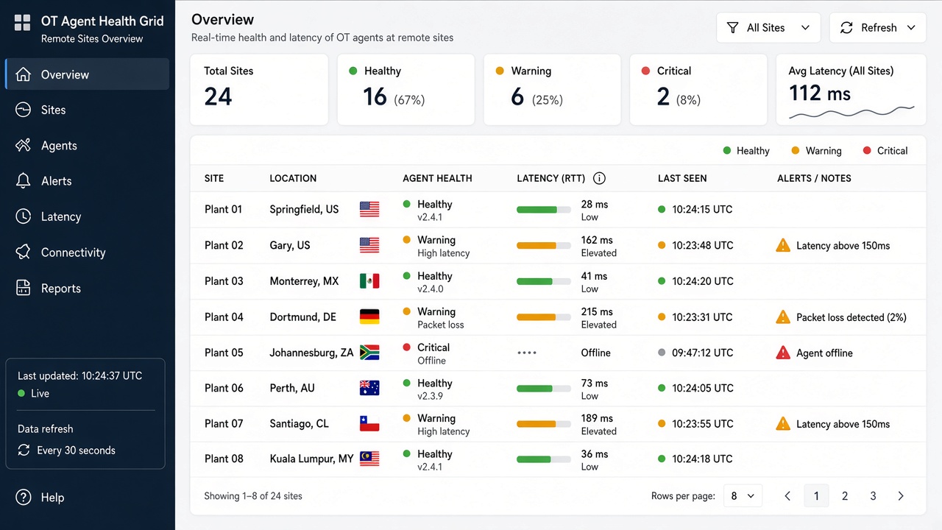
Task: Go to page 3 of the table
Action: coord(873,496)
